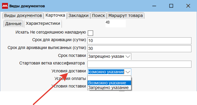Expand the Срок поставки dropdown
The width and height of the screenshot is (197, 105).
(x=128, y=57)
